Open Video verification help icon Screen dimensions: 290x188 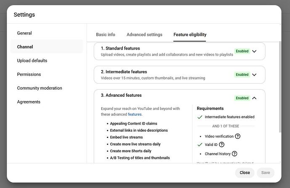pos(237,136)
